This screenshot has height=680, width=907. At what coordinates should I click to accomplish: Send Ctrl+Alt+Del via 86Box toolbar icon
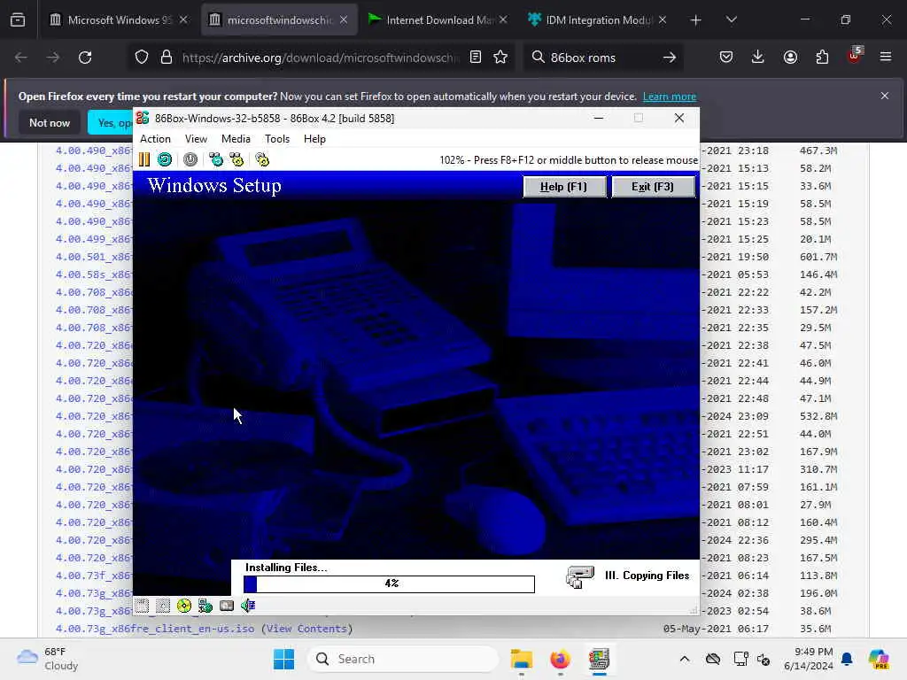tap(216, 159)
